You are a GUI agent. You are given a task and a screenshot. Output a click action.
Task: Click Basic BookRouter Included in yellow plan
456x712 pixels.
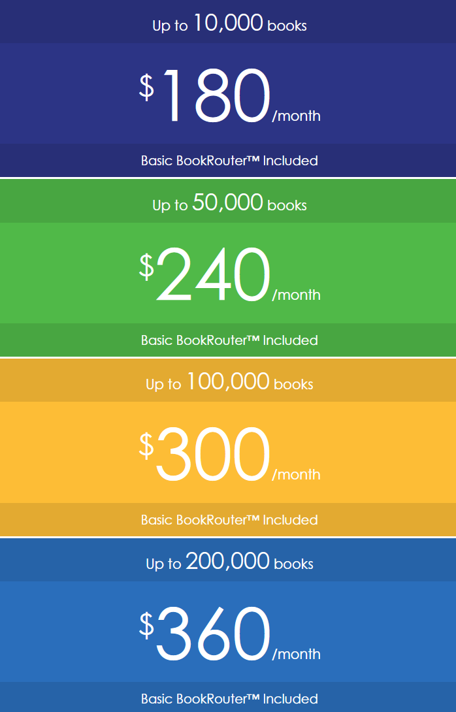229,520
